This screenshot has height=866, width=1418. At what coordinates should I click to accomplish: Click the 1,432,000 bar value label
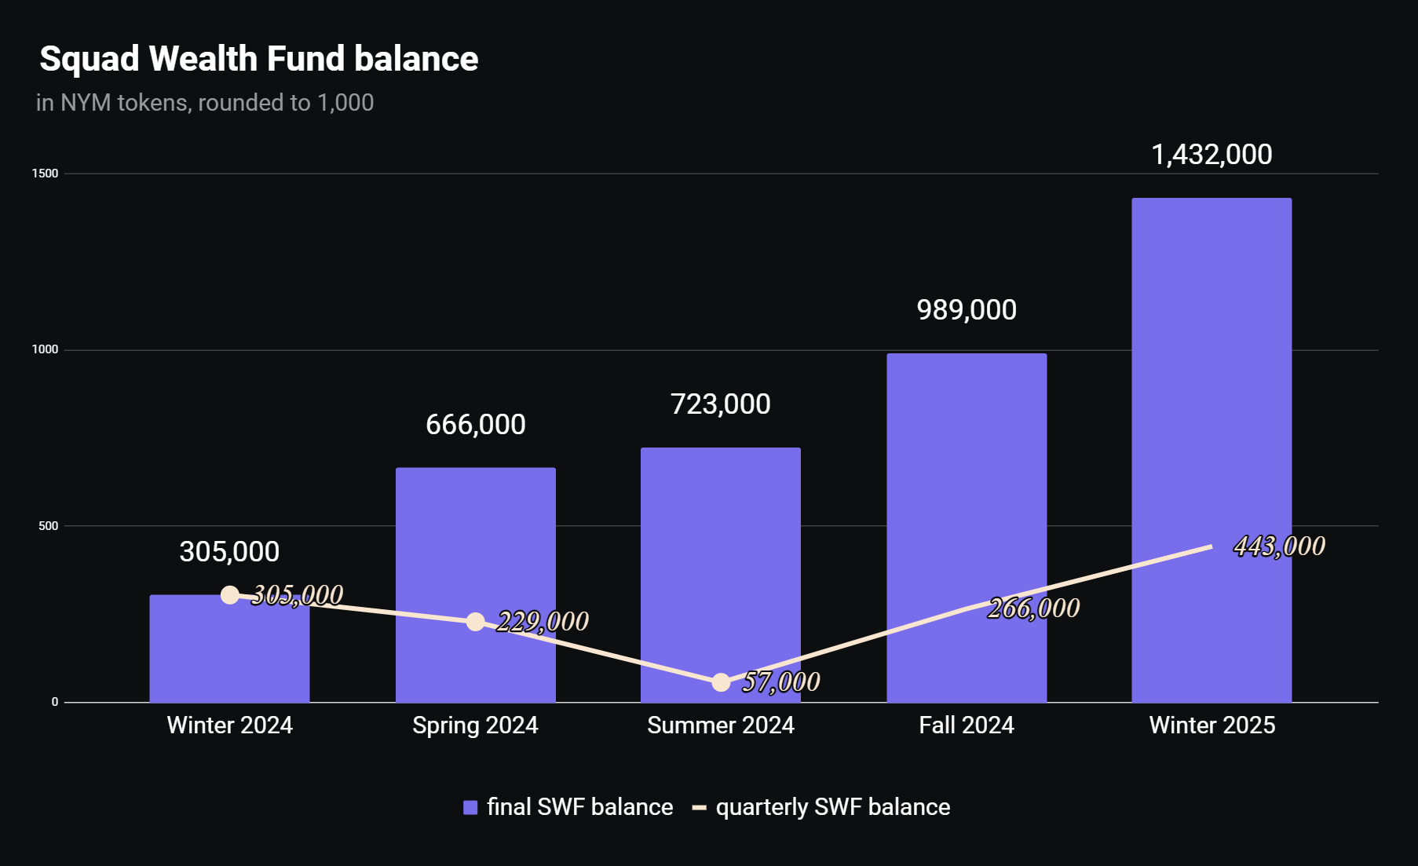click(1212, 155)
